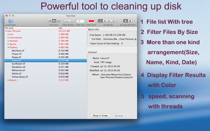Click Show in Finder button
Screen dimensions: 210x131
(101, 116)
